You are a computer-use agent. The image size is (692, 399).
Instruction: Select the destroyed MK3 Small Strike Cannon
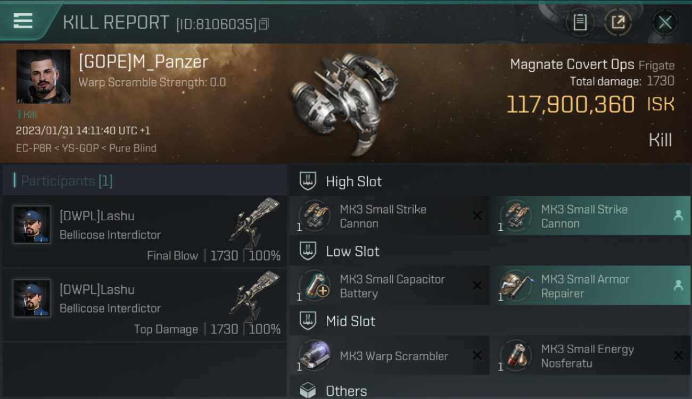[389, 216]
